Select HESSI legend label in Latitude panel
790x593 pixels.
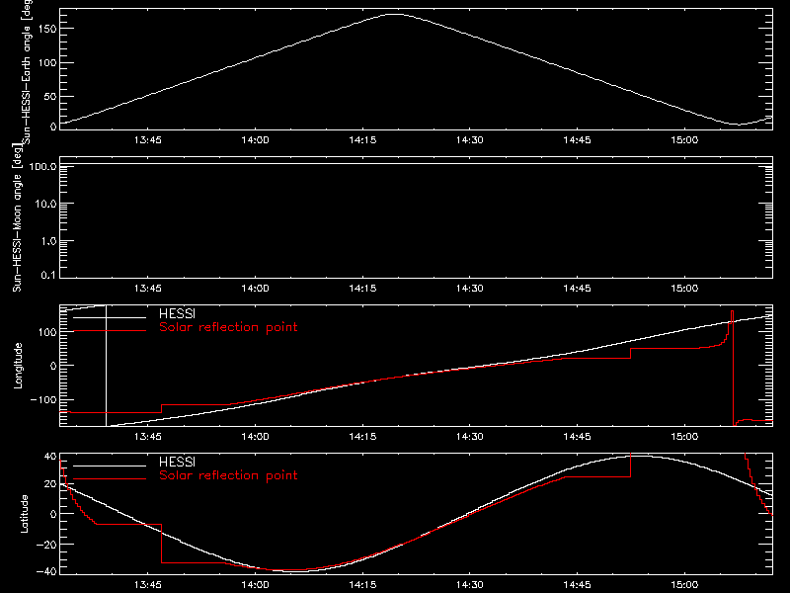(x=178, y=462)
